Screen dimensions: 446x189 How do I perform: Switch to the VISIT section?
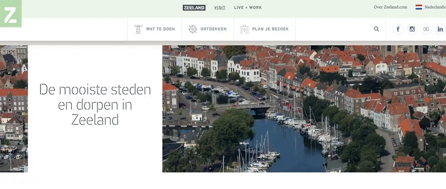220,7
